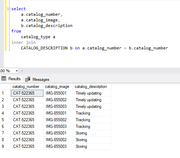Click the from keyword in query

click(16, 31)
